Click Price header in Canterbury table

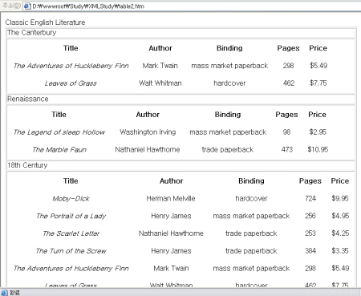318,48
